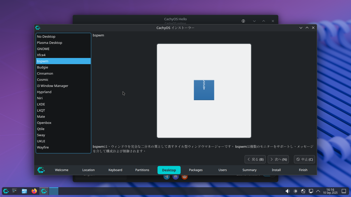
Task: Open the clock showing 16:16 in taskbar
Action: pos(330,191)
